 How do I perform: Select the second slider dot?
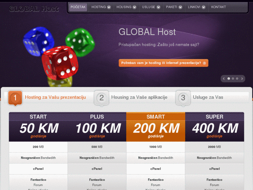pyautogui.click(x=233, y=78)
